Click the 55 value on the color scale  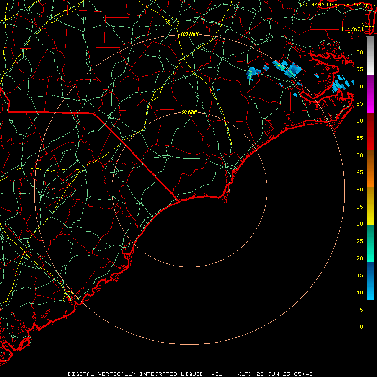click(x=360, y=138)
